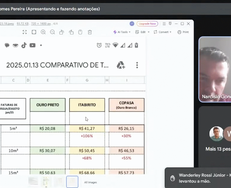
Task: Rotate the image right
Action: tap(71, 32)
